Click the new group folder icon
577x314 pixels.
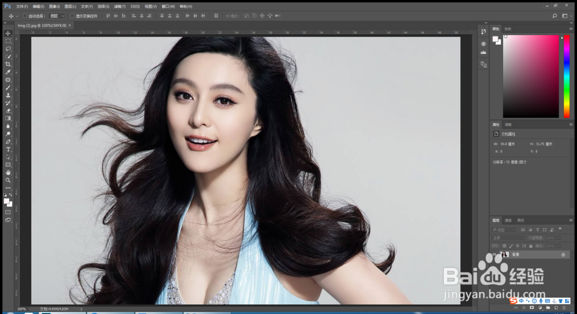tap(548, 308)
